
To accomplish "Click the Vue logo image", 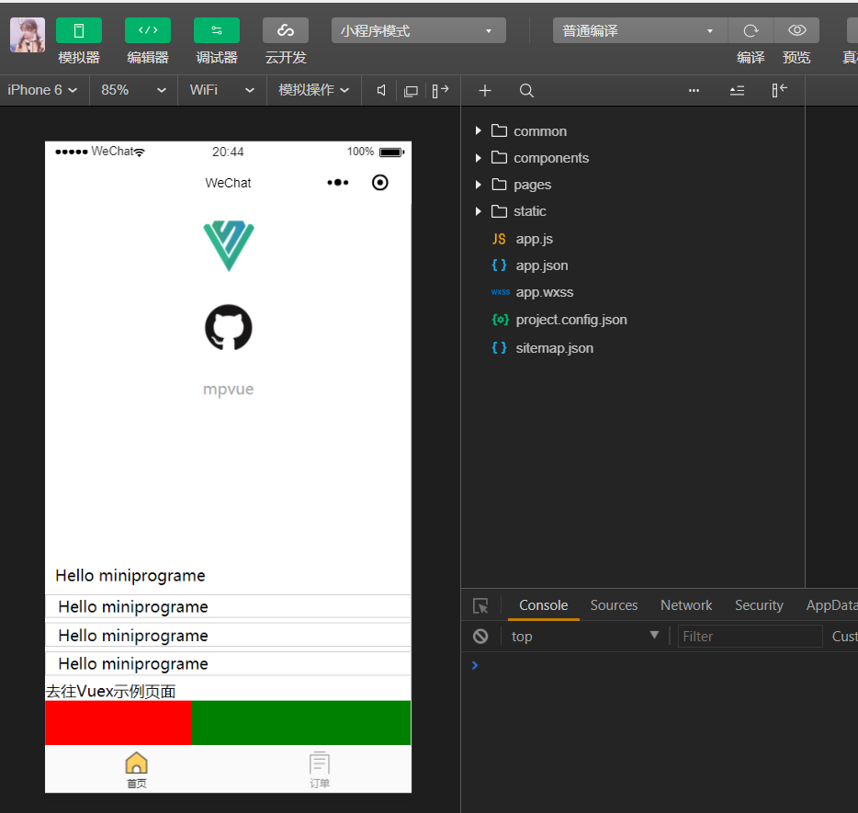I will click(x=229, y=245).
